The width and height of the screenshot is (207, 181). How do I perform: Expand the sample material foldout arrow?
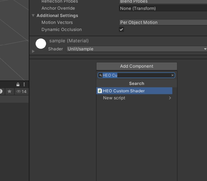33,51
